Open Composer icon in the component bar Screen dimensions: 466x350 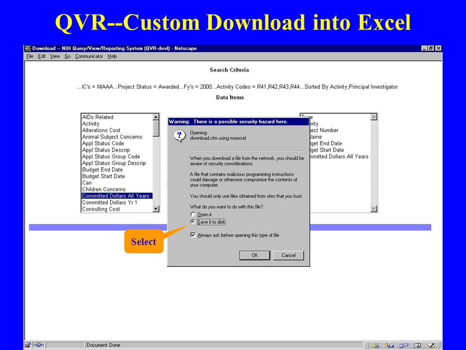(431, 345)
